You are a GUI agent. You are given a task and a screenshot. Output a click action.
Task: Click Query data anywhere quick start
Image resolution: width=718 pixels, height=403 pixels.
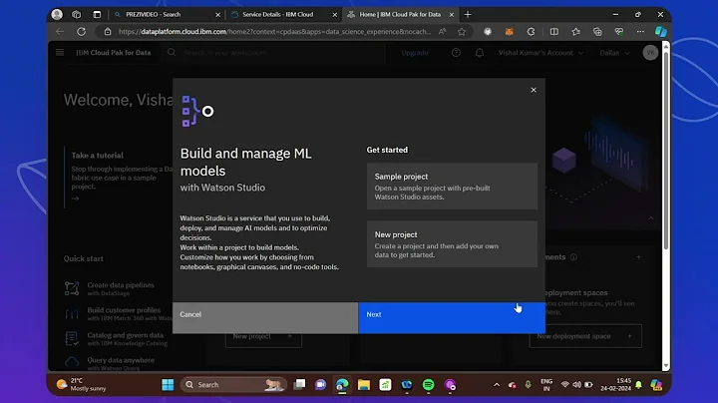pos(110,364)
